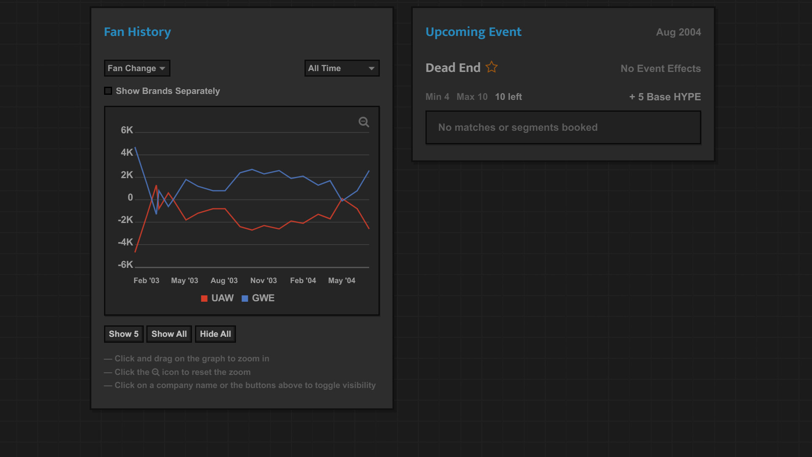Click the red UAW legend square

(x=204, y=298)
